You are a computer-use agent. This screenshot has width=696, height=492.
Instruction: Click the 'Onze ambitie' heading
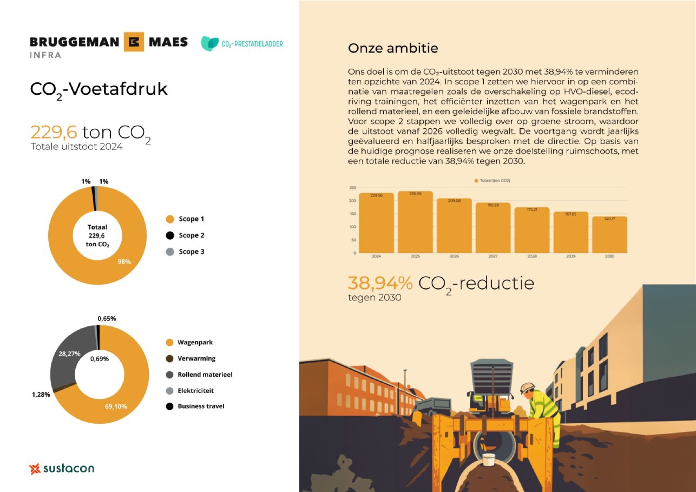tap(393, 48)
